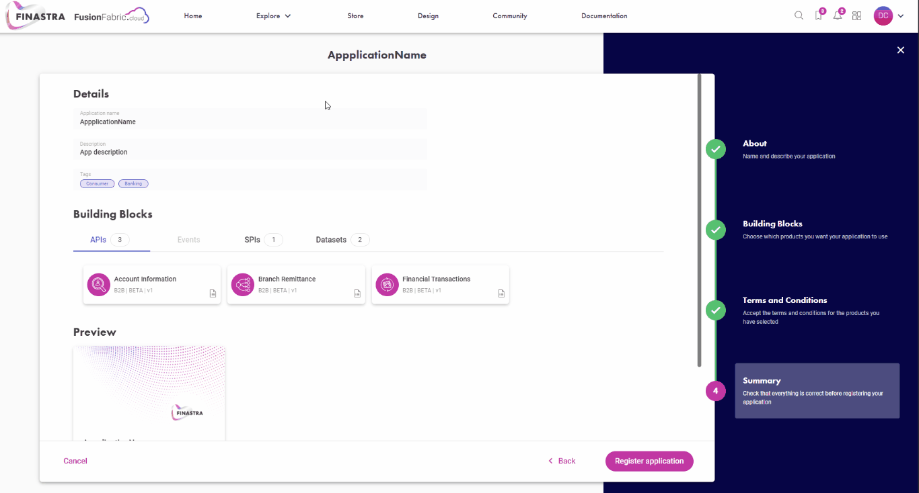
Task: Close the wizard panel with X
Action: pos(901,50)
